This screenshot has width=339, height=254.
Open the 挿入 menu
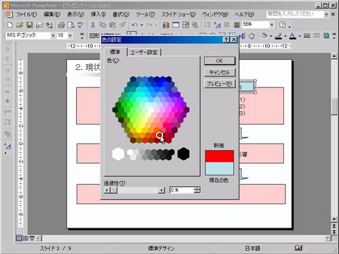(x=98, y=14)
